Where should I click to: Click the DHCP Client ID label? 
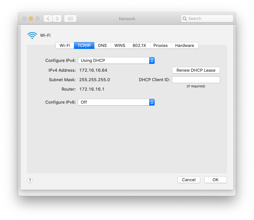click(x=154, y=80)
